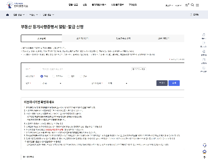The width and height of the screenshot is (208, 161).
Task: Click the font size 가+ icon
Action: (187, 5)
